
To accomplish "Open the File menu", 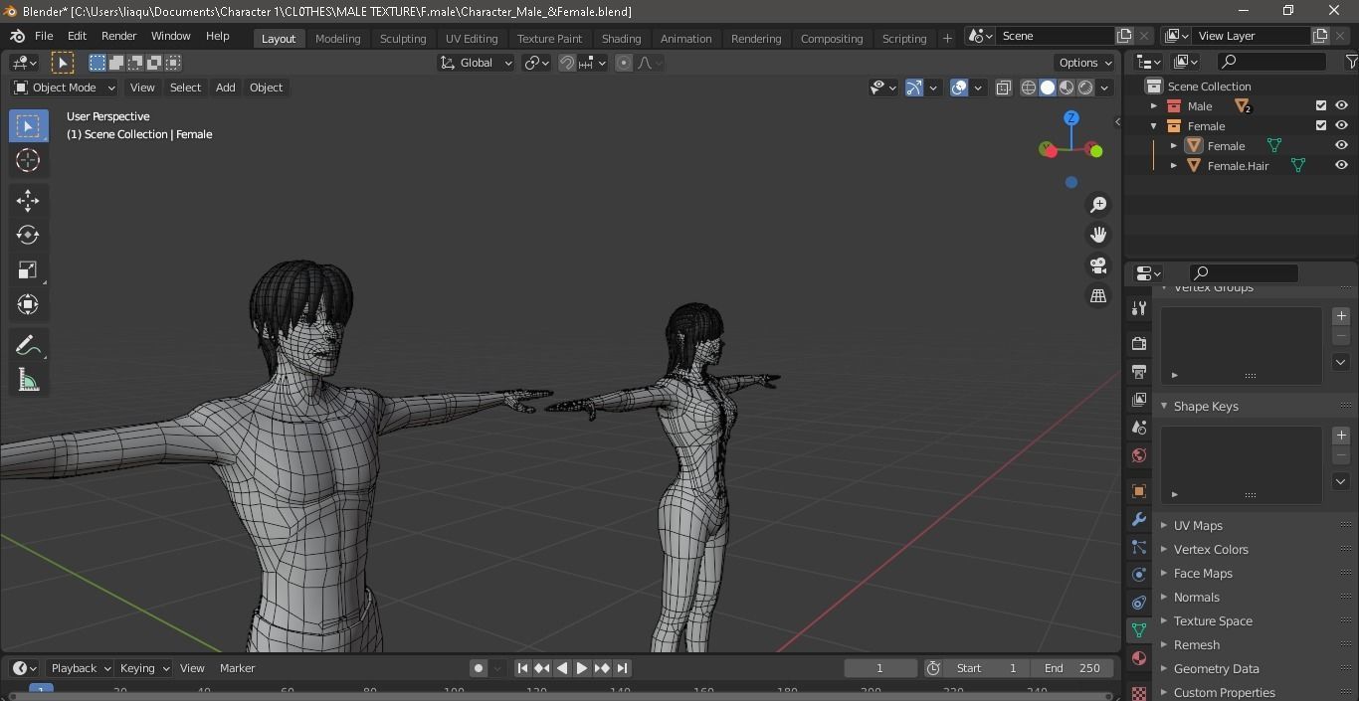I will click(x=44, y=36).
